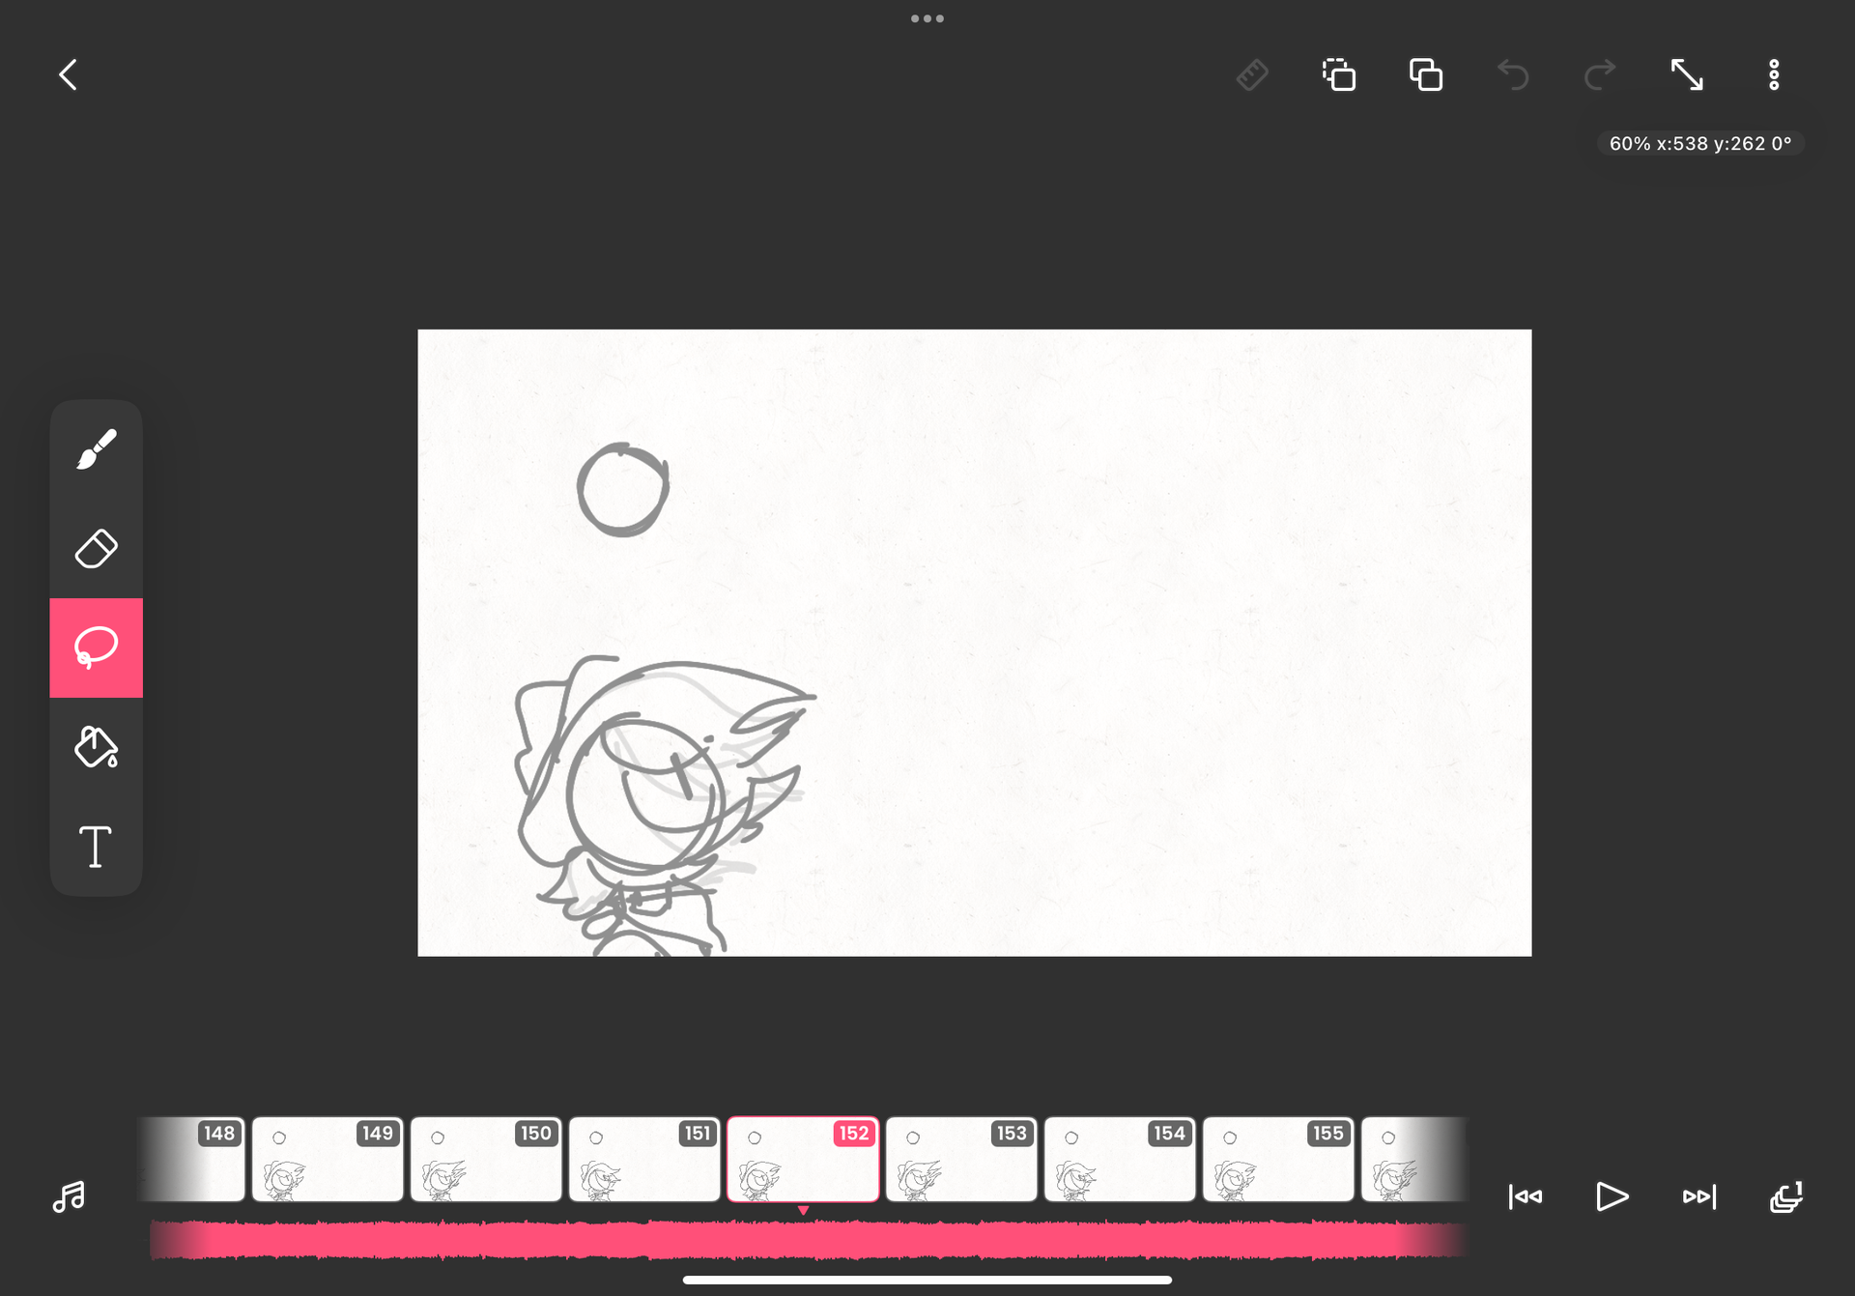
Task: Tap the pink audio waveform track
Action: [x=810, y=1240]
